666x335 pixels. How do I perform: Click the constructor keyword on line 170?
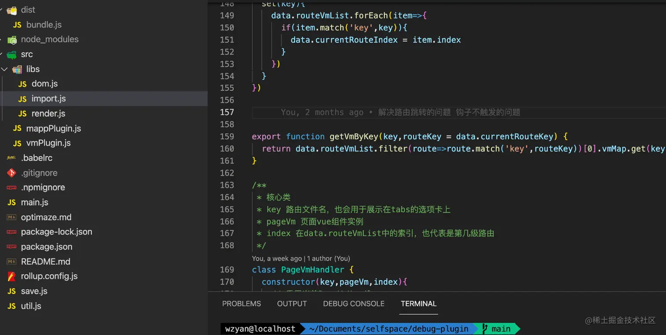click(x=289, y=282)
